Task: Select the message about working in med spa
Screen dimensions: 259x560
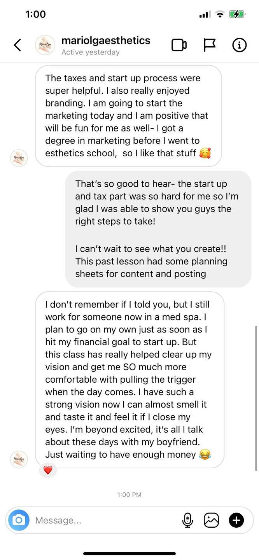Action: tap(129, 379)
